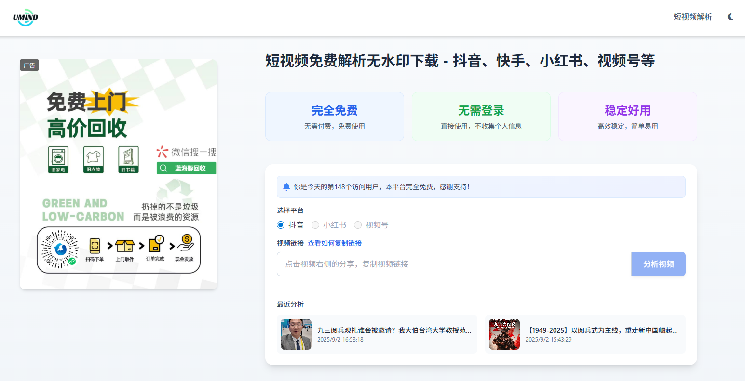Click 扔掉的不是垃圾 slogan text

(x=170, y=207)
